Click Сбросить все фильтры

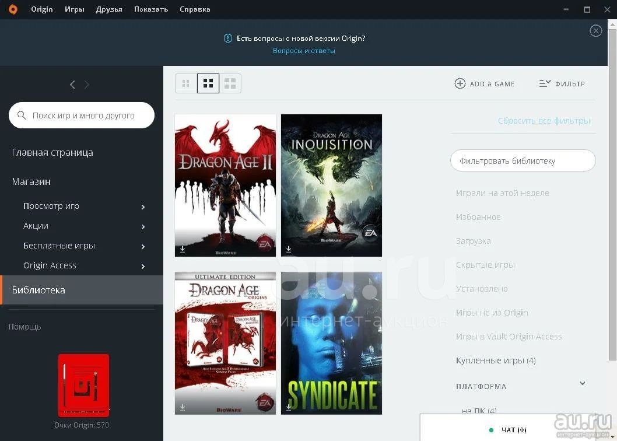point(544,121)
